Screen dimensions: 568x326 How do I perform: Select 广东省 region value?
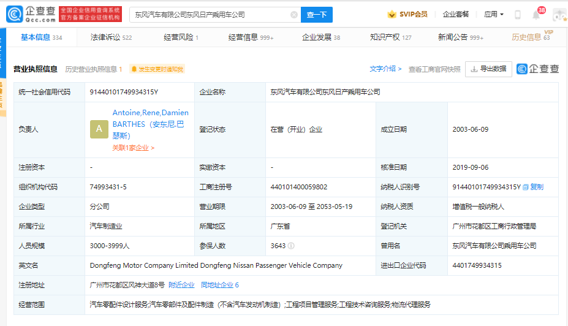click(x=280, y=226)
